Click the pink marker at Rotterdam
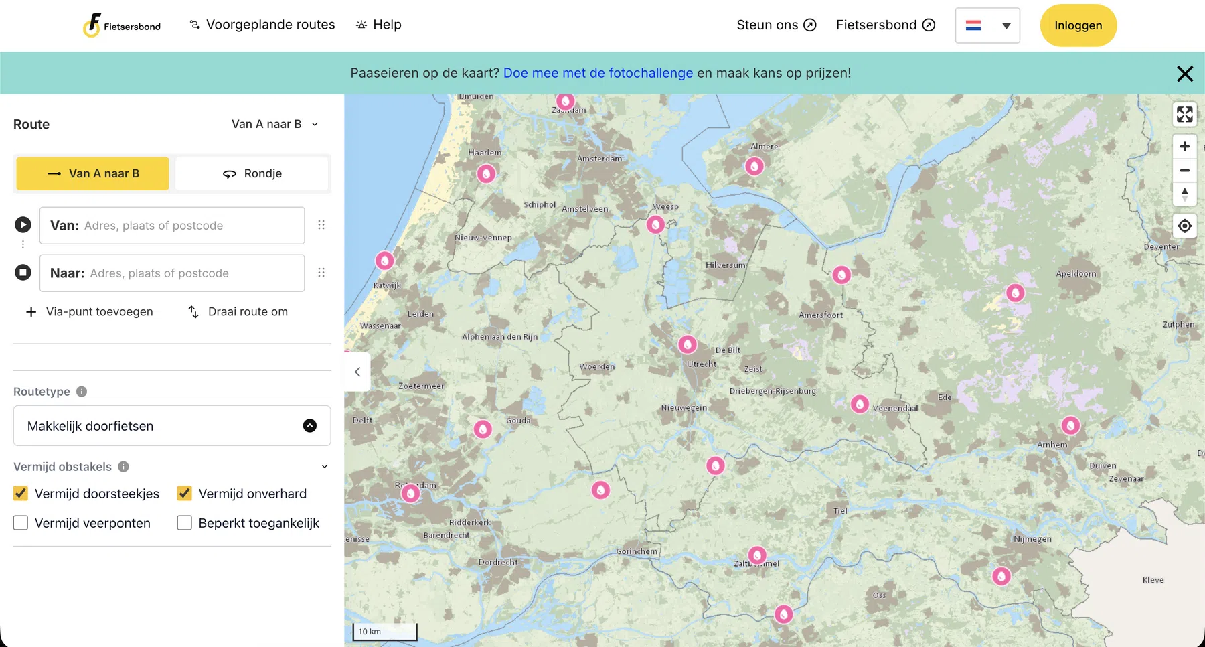This screenshot has width=1205, height=647. pos(410,494)
